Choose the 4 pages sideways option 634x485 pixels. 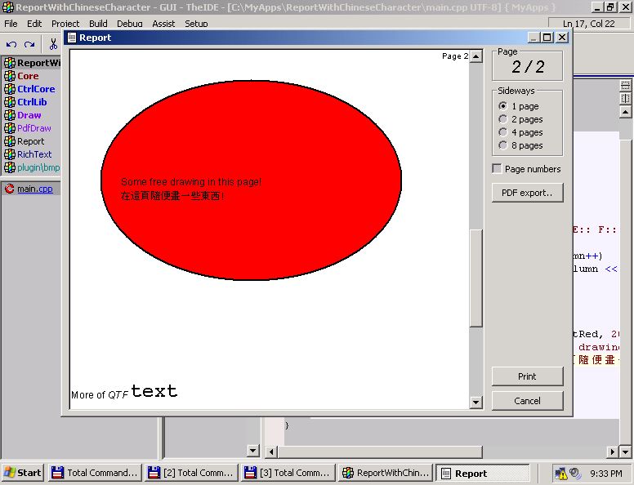pyautogui.click(x=502, y=132)
